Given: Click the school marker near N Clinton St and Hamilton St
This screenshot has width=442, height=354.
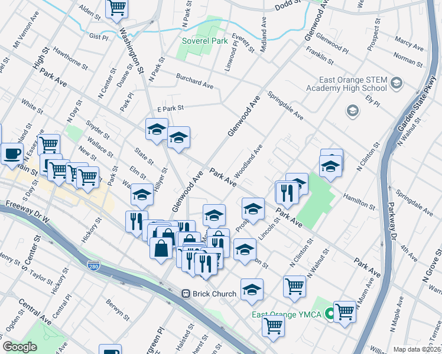Looking at the screenshot, I should (x=330, y=166).
